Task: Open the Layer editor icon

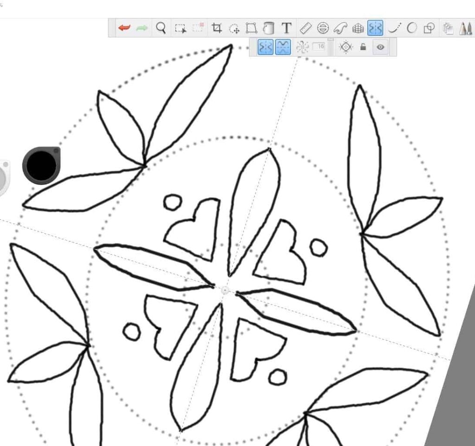Action: tap(448, 28)
